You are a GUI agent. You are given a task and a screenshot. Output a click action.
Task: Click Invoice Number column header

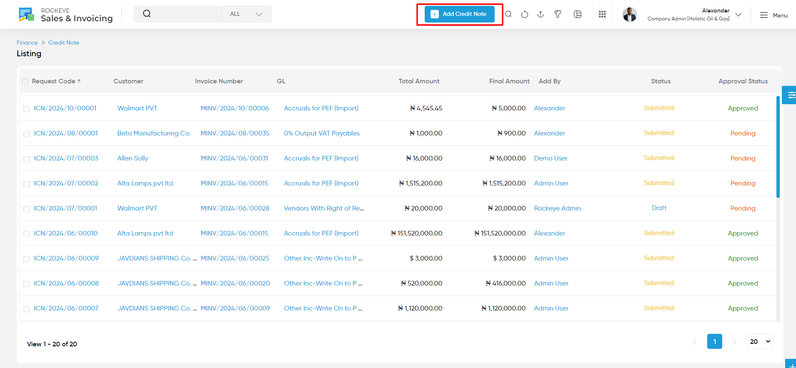coord(219,81)
